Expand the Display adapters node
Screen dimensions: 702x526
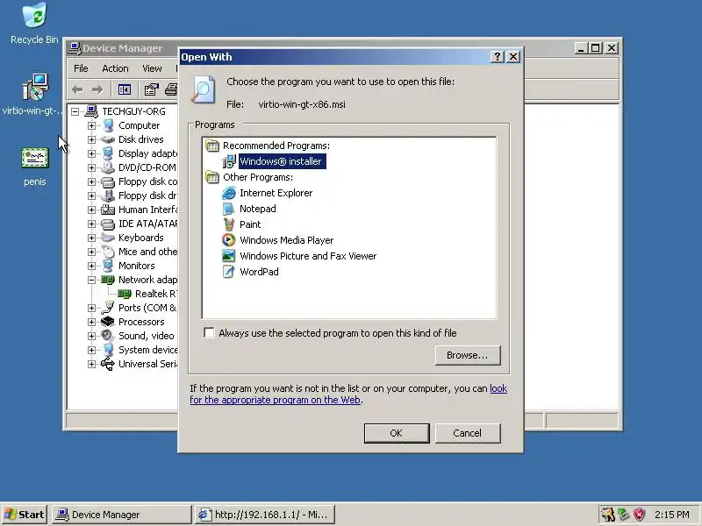click(91, 153)
